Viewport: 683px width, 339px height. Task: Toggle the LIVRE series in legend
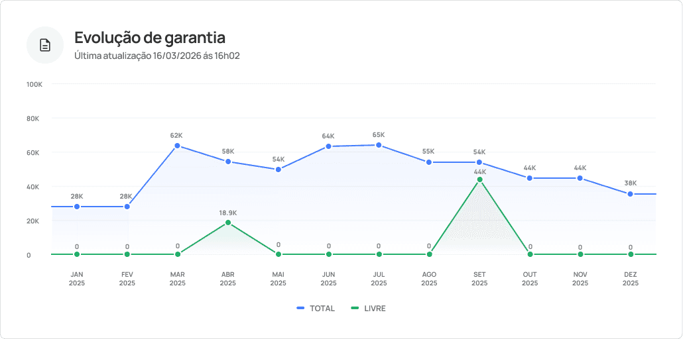point(369,309)
